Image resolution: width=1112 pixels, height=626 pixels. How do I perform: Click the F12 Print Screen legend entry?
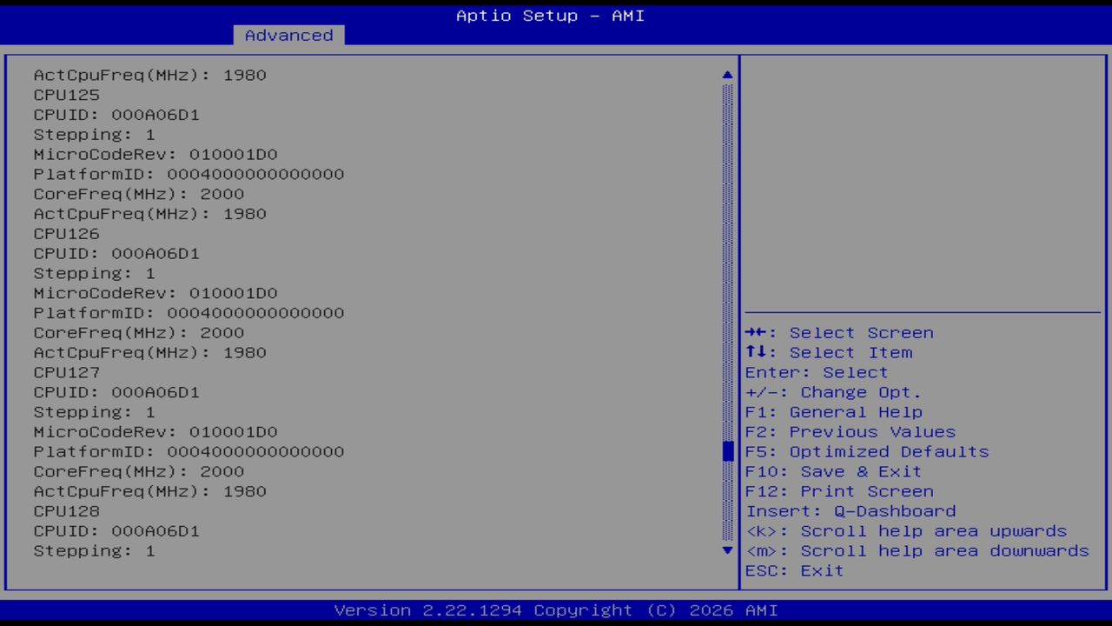[839, 491]
